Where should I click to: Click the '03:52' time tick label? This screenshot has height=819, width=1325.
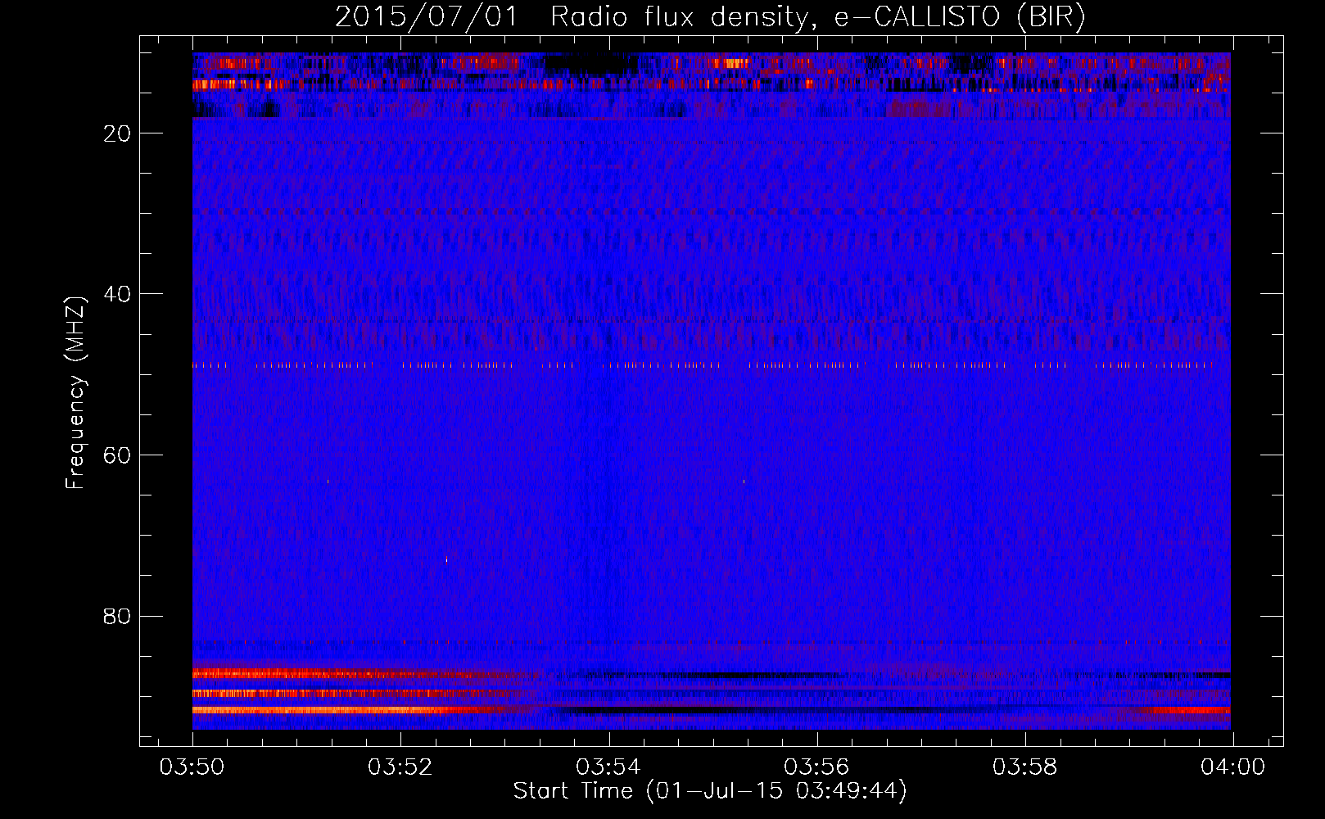(400, 767)
